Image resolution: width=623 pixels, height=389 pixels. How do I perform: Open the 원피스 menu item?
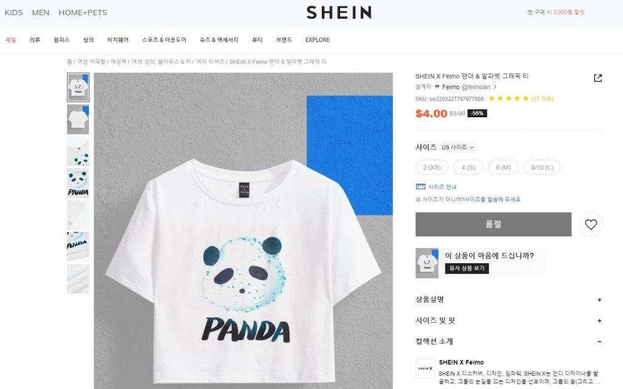click(x=61, y=40)
